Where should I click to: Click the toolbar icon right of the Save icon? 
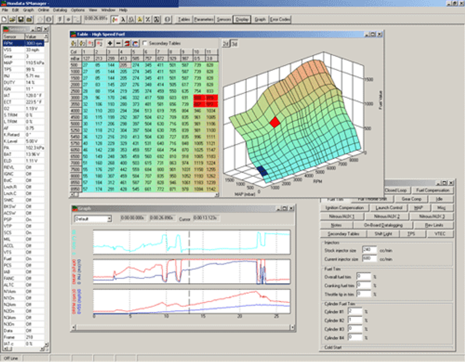pyautogui.click(x=29, y=19)
